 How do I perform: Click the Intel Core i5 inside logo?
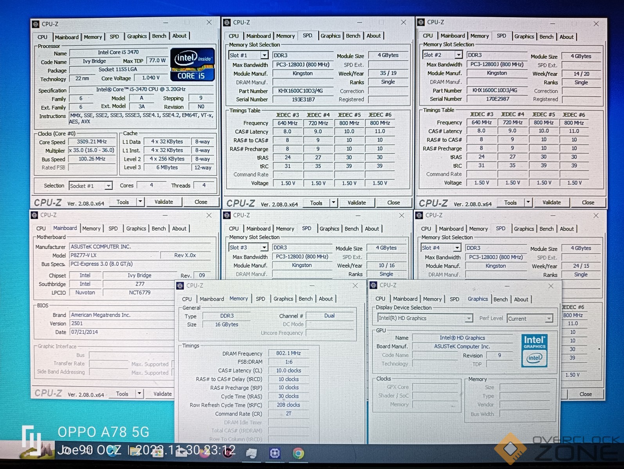tap(193, 64)
